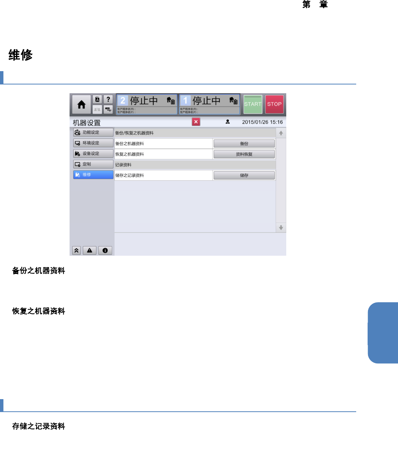Click the 恢复之机器资料 row label

pyautogui.click(x=130, y=154)
